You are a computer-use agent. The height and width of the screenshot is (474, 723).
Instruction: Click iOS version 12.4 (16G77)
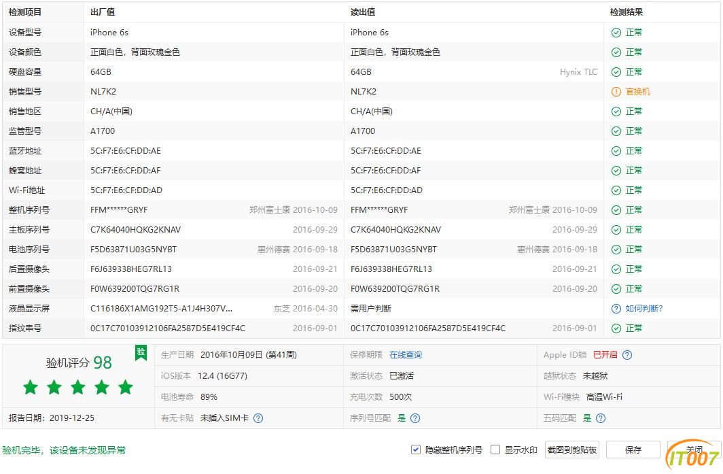(x=222, y=376)
